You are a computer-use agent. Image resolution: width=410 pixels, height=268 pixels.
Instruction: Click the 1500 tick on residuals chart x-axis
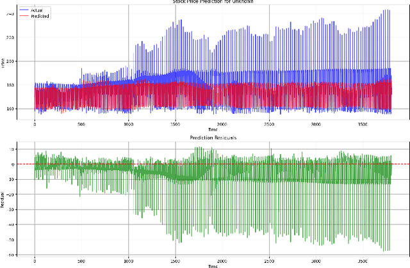click(175, 260)
